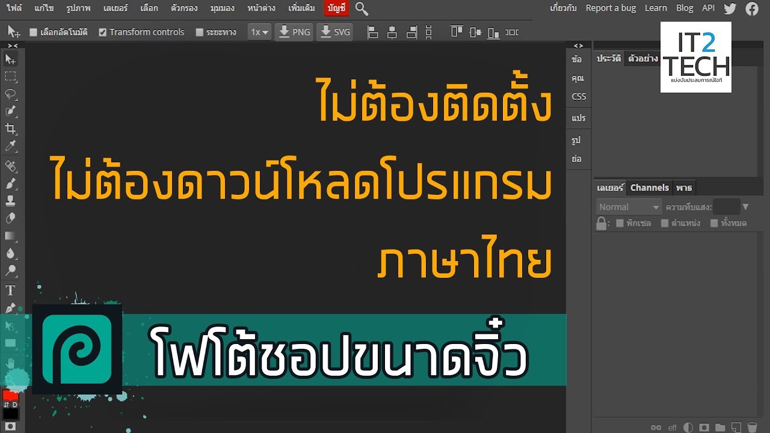Image resolution: width=770 pixels, height=433 pixels.
Task: Expand the คุณ properties side panel
Action: pos(578,78)
